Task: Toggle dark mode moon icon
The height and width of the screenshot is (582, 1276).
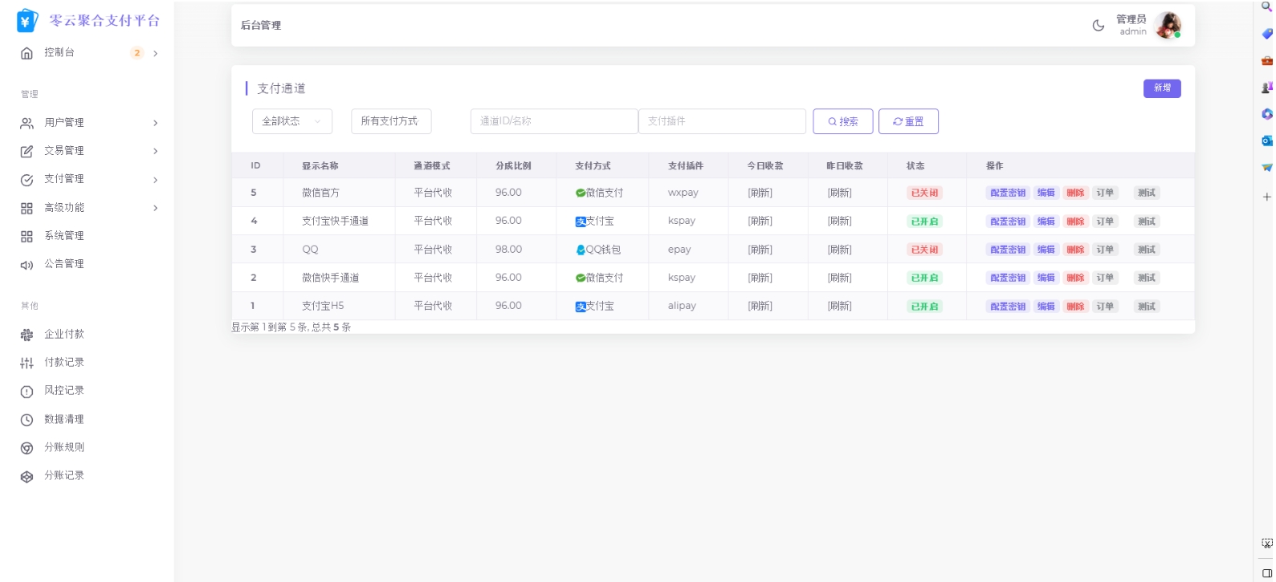Action: click(1098, 26)
